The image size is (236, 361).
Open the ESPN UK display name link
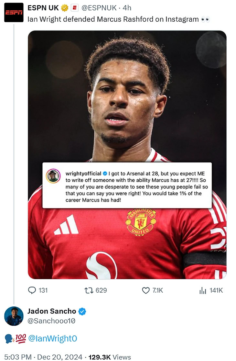pos(43,8)
